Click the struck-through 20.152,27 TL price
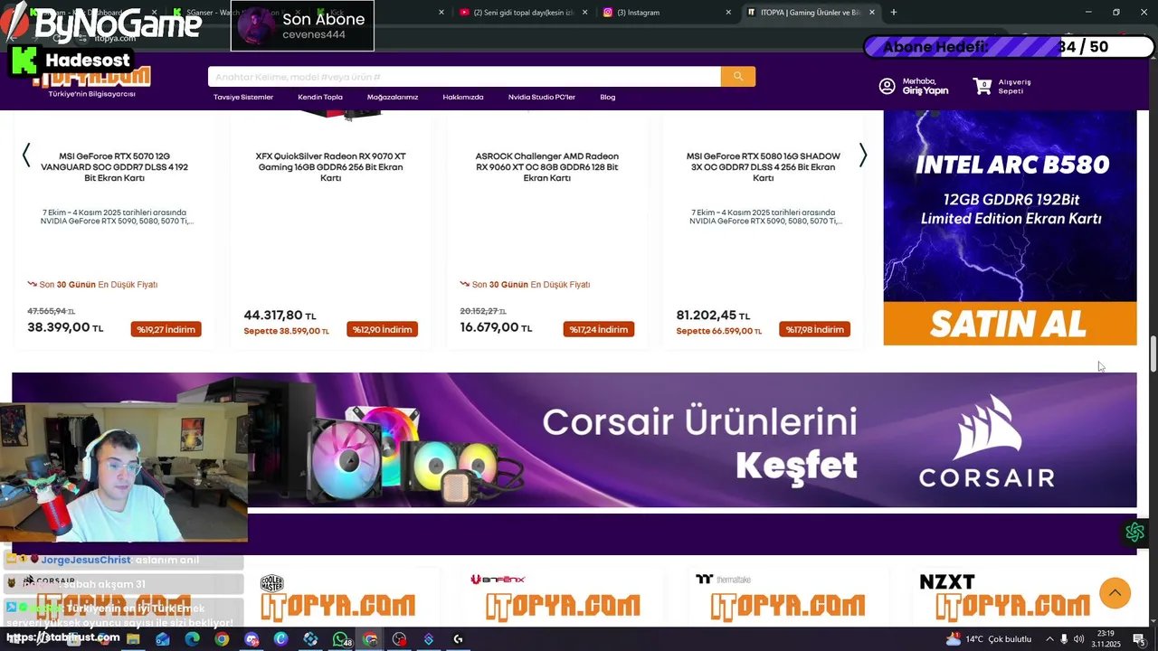 (x=484, y=311)
